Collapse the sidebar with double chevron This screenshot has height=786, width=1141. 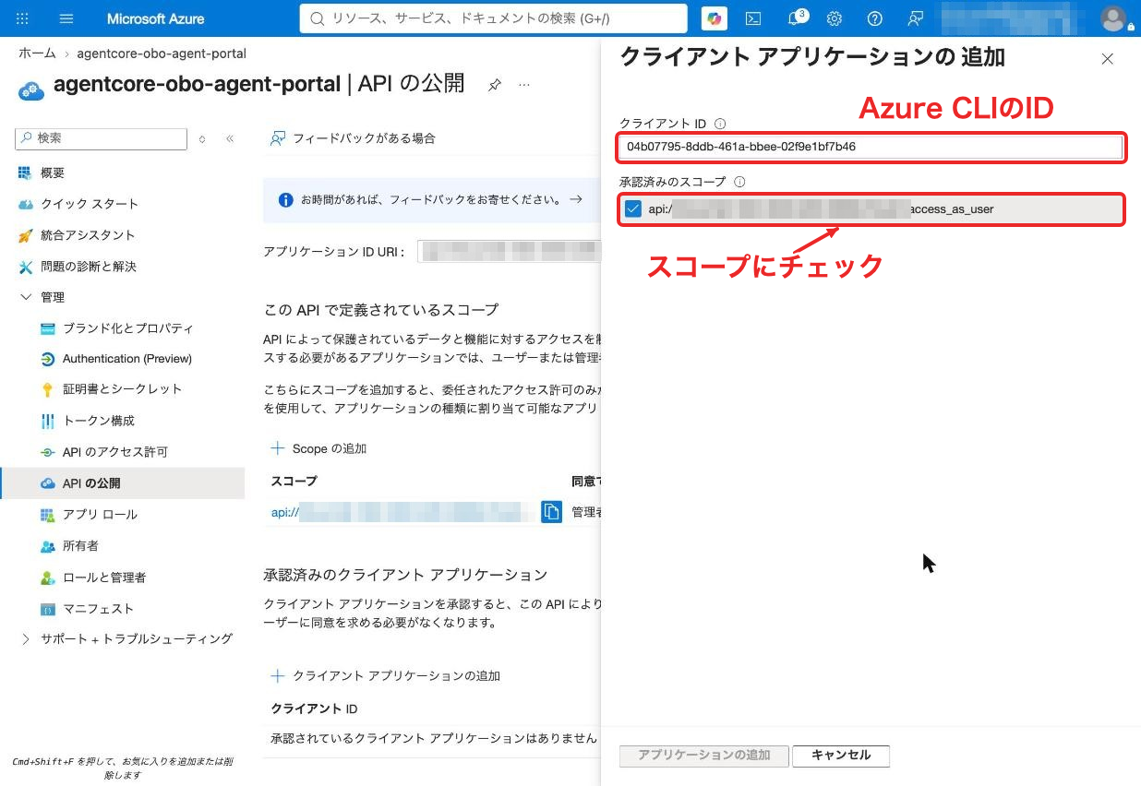click(230, 138)
